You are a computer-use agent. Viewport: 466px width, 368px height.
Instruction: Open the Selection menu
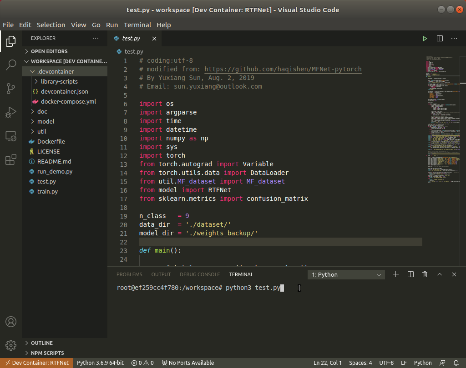(x=51, y=25)
